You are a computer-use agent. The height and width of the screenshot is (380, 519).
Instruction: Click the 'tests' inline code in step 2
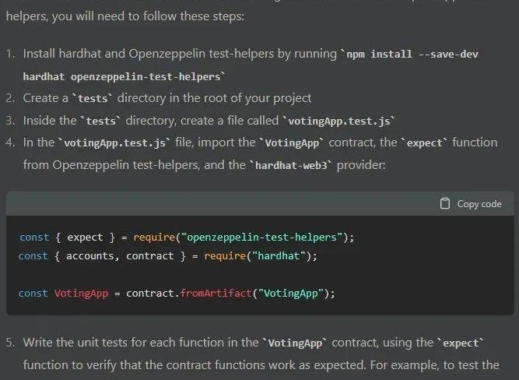[x=93, y=98]
